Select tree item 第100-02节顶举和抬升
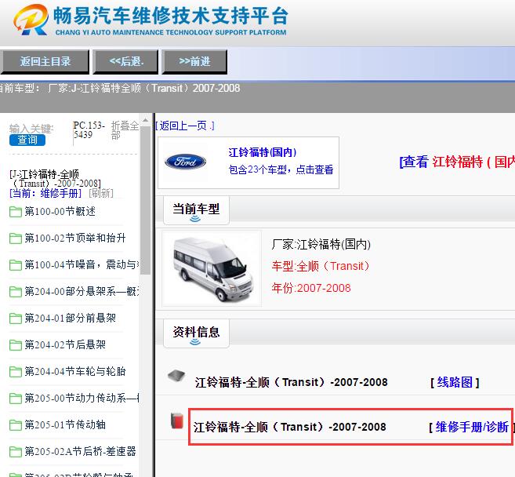This screenshot has height=477, width=515. pos(75,238)
